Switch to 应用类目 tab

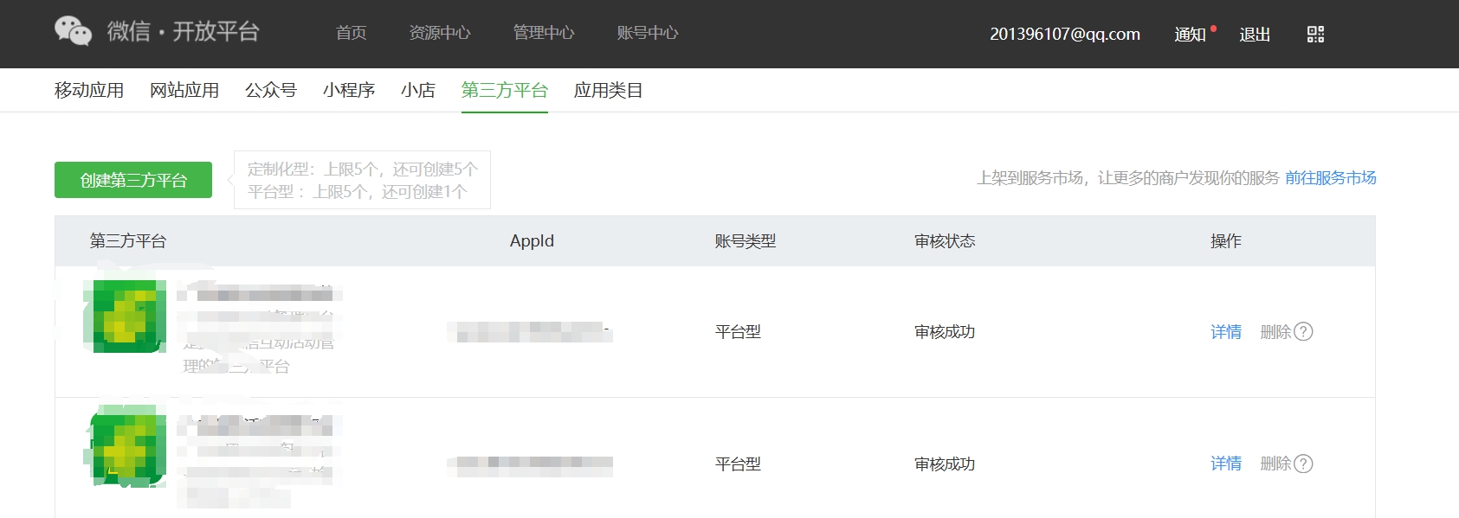coord(609,90)
